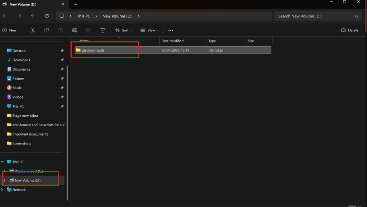
Task: Select New Volume (D:) in navigation tree
Action: pos(28,181)
